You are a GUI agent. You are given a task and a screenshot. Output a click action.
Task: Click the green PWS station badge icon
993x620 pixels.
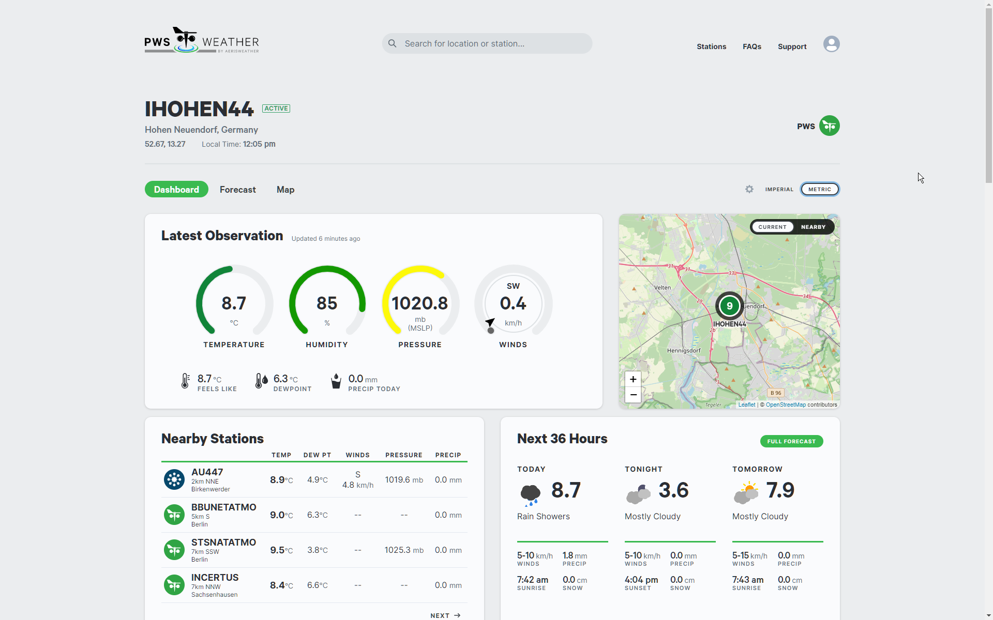829,126
